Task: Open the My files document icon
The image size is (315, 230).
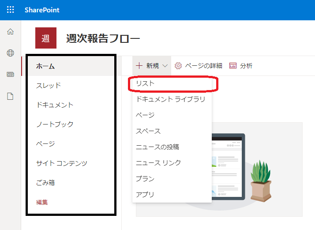Action: pyautogui.click(x=10, y=96)
